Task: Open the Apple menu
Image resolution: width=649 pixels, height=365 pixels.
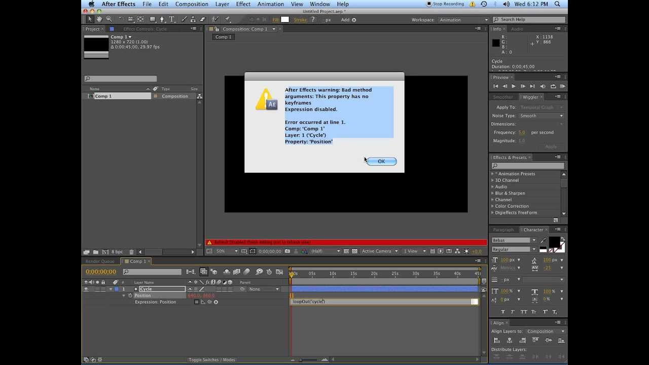Action: click(x=91, y=4)
